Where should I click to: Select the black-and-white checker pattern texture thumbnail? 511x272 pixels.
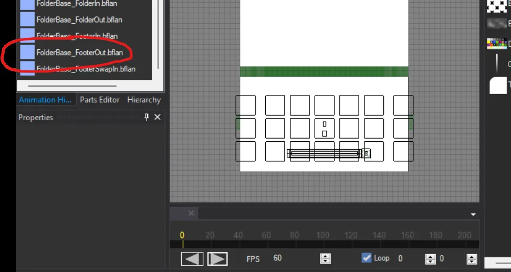[x=496, y=5]
